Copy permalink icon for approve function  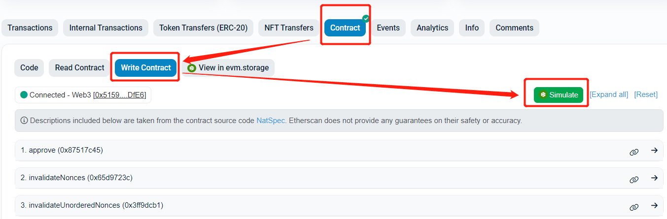pos(634,151)
